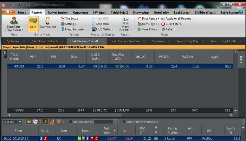Expand the Last 250 hands dropdown
246x141 pixels.
(20, 122)
